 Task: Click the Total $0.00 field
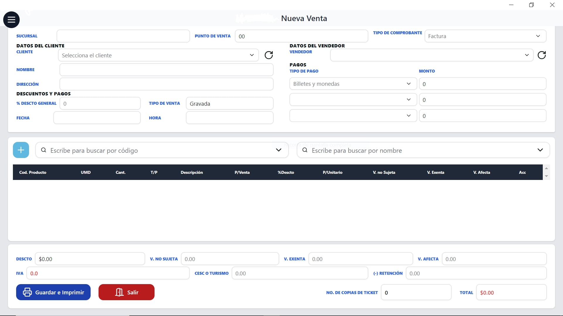[511, 292]
